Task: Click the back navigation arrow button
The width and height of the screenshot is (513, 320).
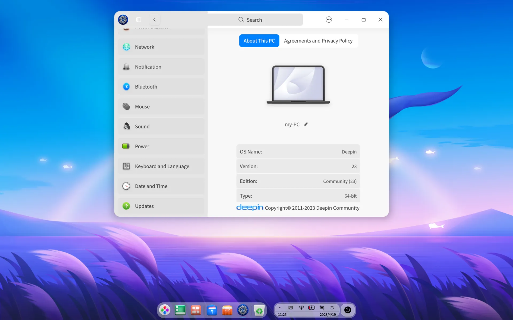Action: [154, 19]
